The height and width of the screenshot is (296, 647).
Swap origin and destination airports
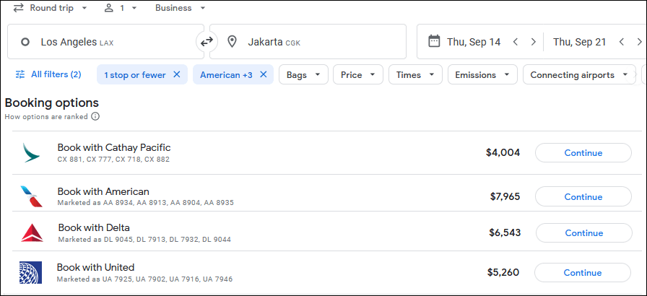coord(207,41)
